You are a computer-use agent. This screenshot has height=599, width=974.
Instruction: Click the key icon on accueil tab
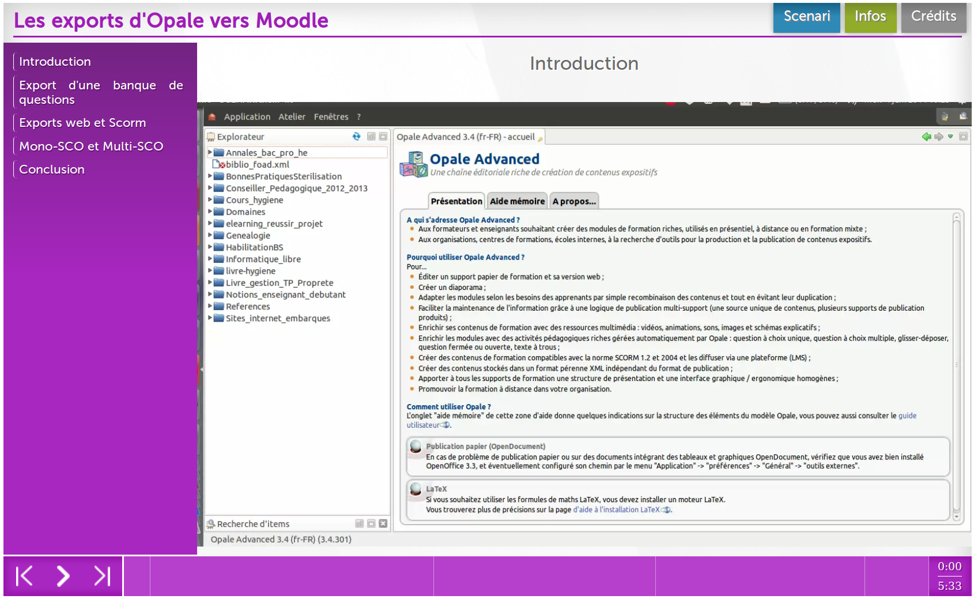540,138
